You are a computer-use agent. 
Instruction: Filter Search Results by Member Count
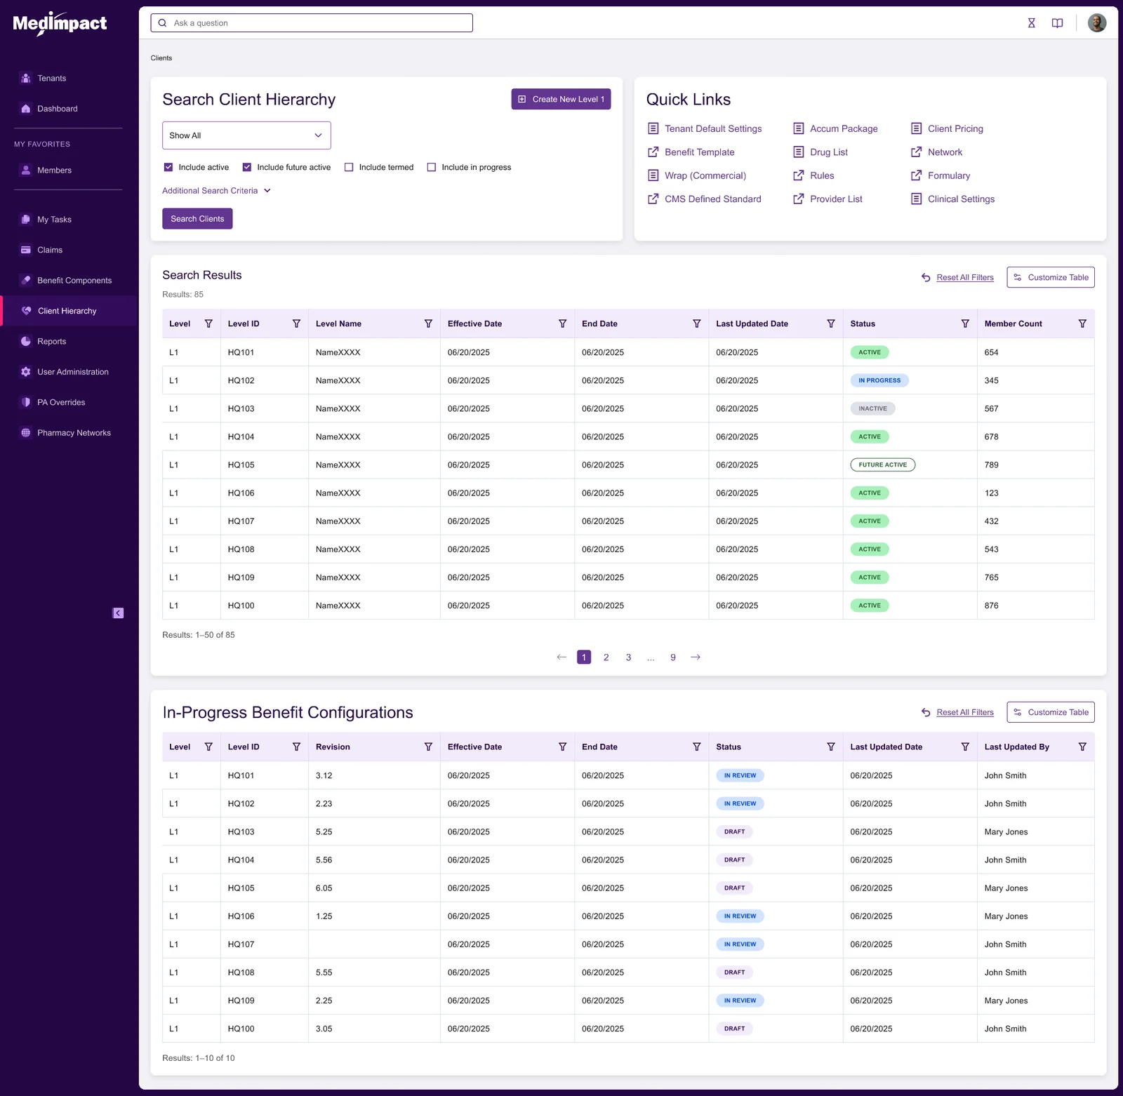(x=1082, y=323)
